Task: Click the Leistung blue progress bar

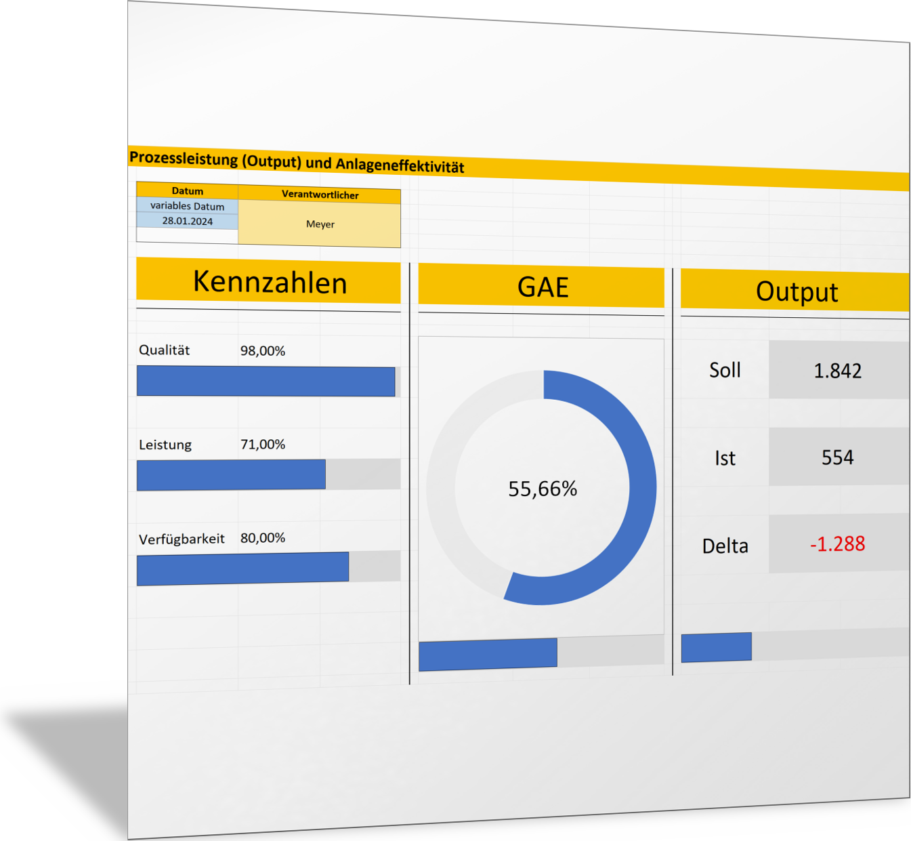Action: 231,475
